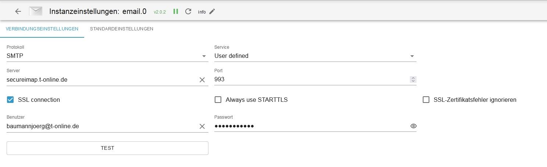This screenshot has height=167, width=547.
Task: Tick SSL-Zertifikatsfehler ignorieren checkbox
Action: coord(426,100)
